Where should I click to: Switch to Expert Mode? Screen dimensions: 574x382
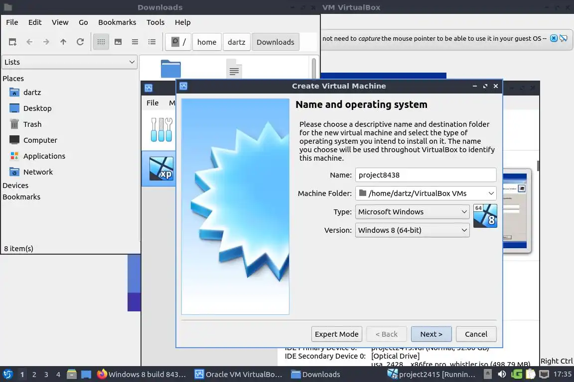tap(336, 334)
